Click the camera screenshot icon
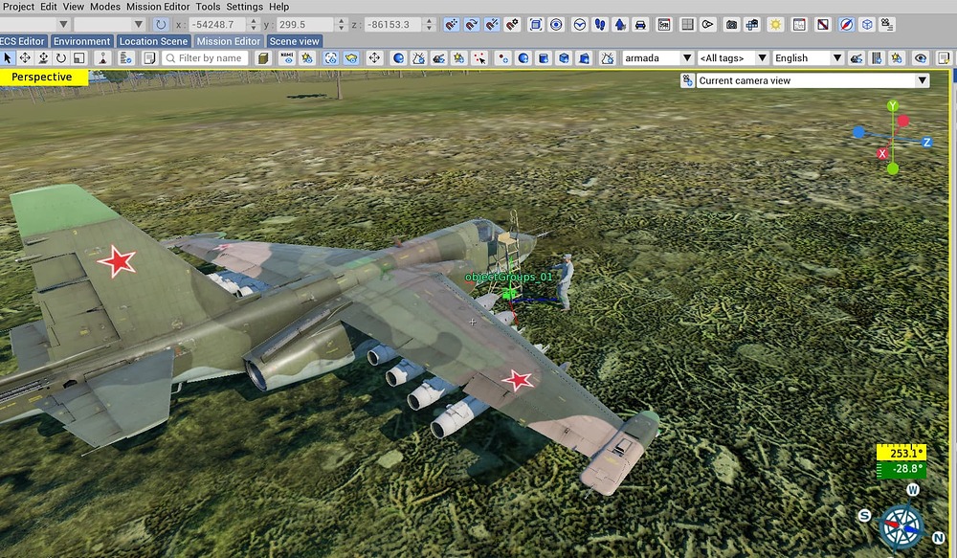The image size is (957, 558). 731,25
